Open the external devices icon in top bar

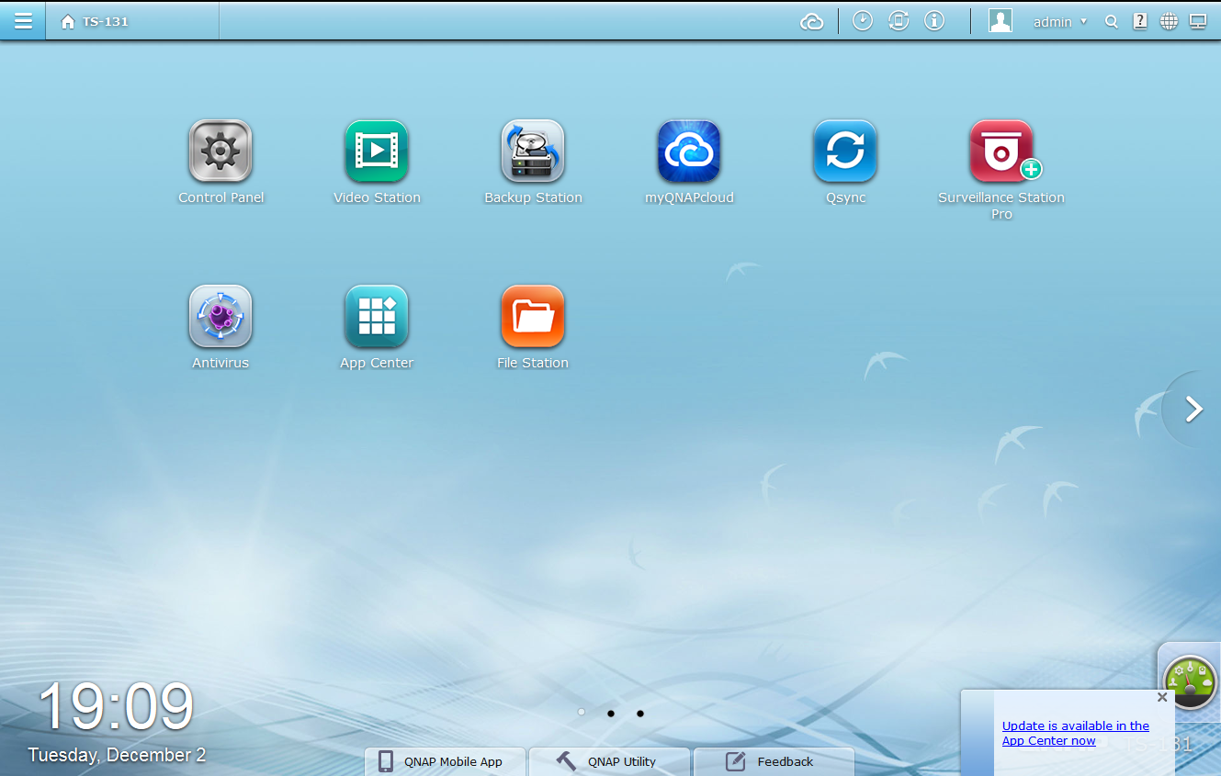[899, 21]
